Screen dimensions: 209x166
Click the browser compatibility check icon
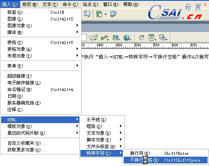pyautogui.click(x=105, y=38)
